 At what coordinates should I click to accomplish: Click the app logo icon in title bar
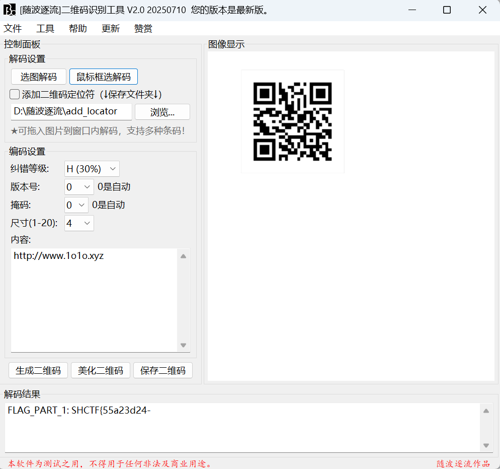pyautogui.click(x=10, y=10)
